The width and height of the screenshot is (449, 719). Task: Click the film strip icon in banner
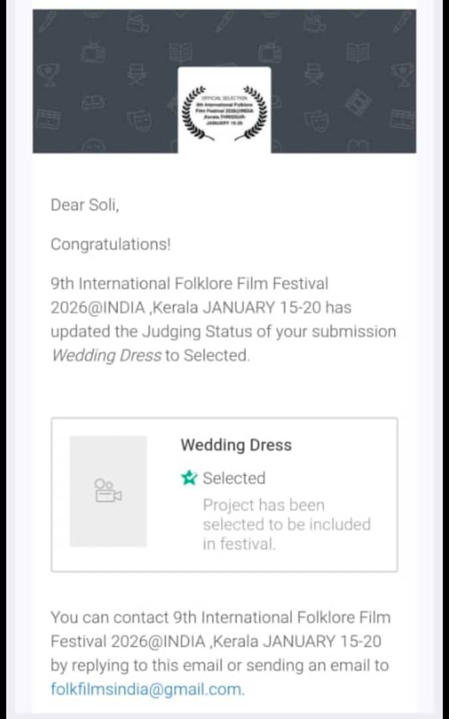[360, 101]
